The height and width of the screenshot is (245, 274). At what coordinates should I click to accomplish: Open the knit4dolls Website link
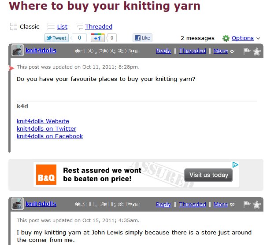click(43, 121)
